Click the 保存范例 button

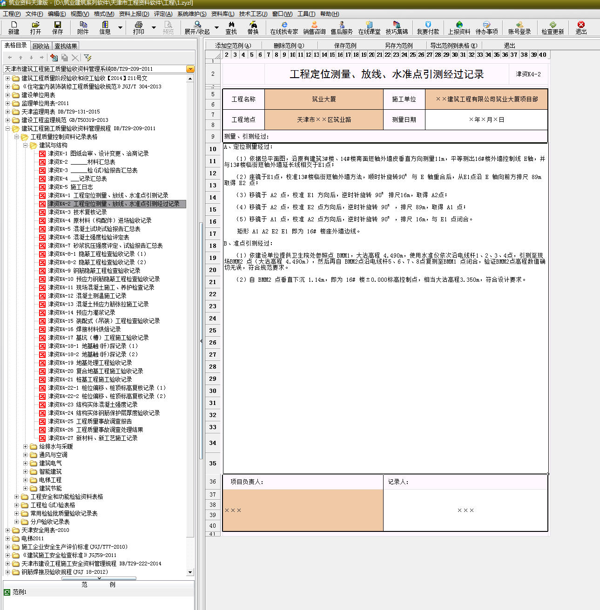coord(345,46)
